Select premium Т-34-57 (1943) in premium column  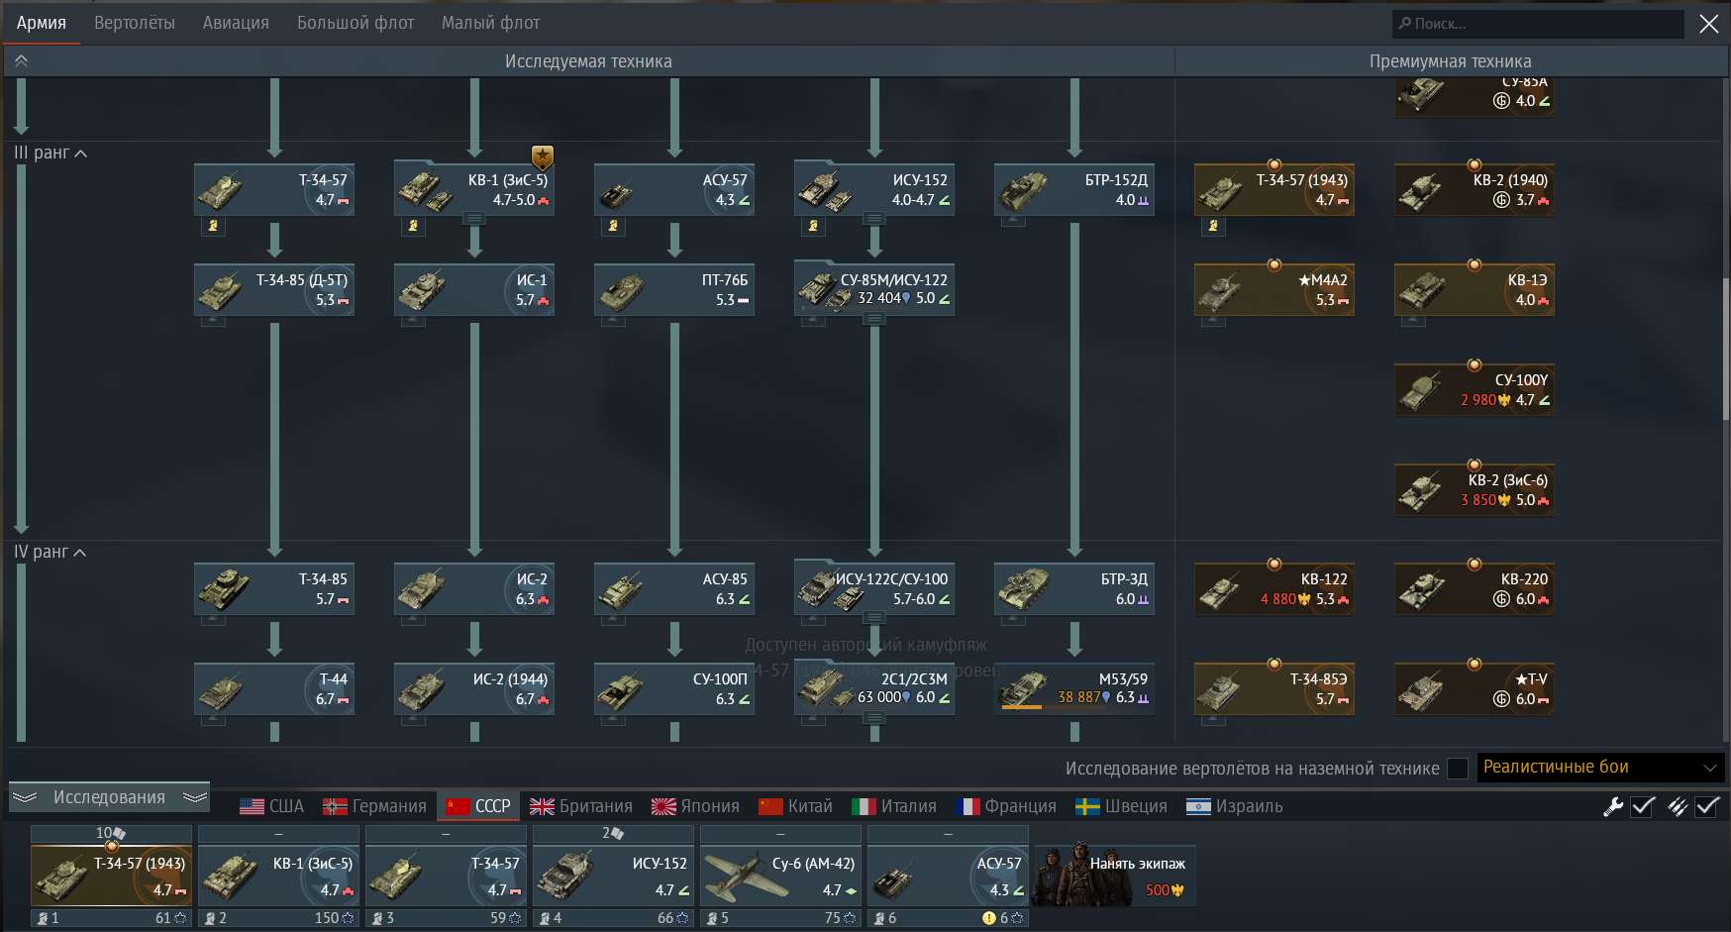coord(1274,189)
